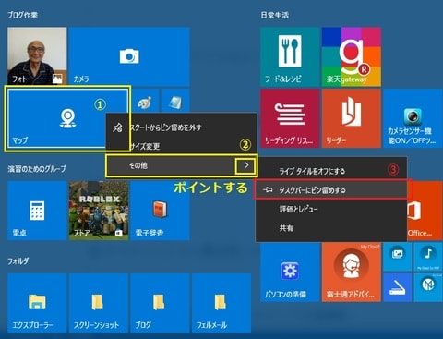Launch the 電卓 calculator tile
Image resolution: width=443 pixels, height=339 pixels.
(x=37, y=211)
